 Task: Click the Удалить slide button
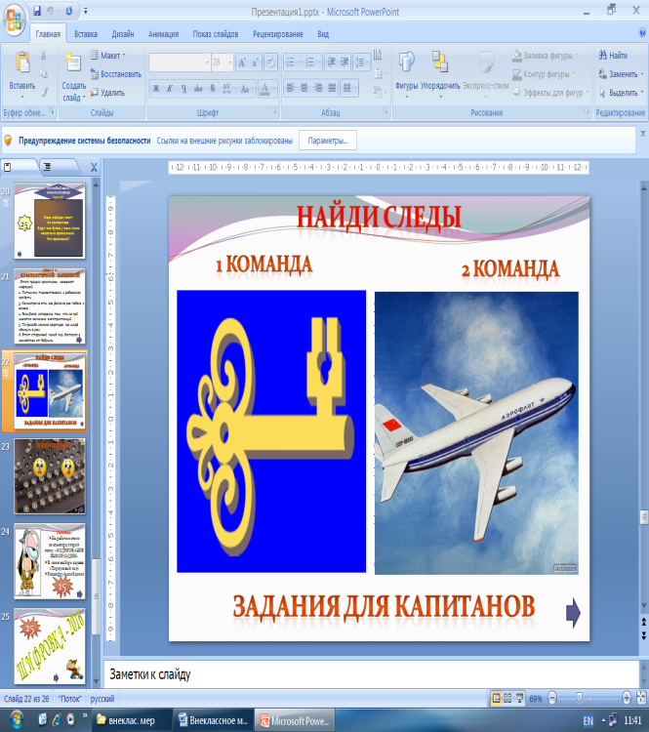[107, 93]
